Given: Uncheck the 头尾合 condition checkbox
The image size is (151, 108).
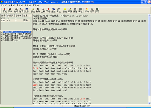Looking at the screenshot, I should [2, 32].
